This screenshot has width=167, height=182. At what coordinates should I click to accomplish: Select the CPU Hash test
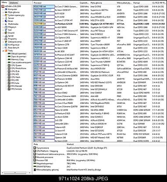16,77
